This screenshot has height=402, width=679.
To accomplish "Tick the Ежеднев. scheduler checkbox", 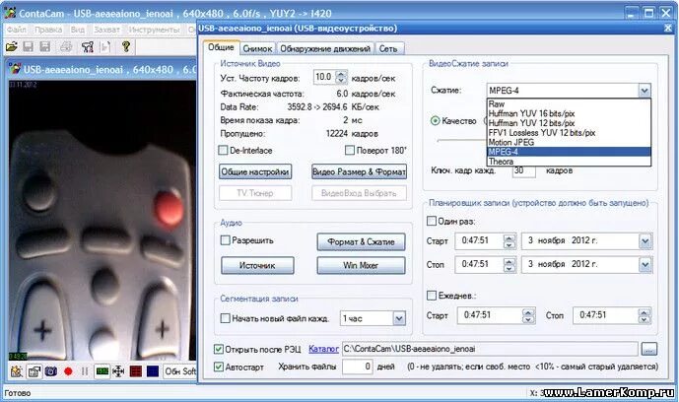I will click(432, 296).
